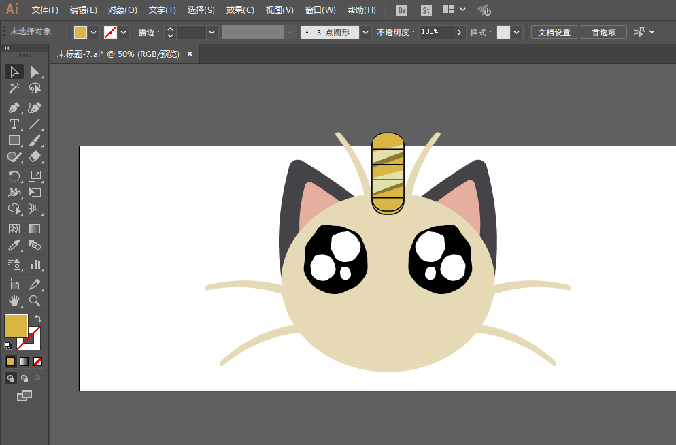Switch to the Hand tool
This screenshot has height=445, width=676.
click(14, 301)
